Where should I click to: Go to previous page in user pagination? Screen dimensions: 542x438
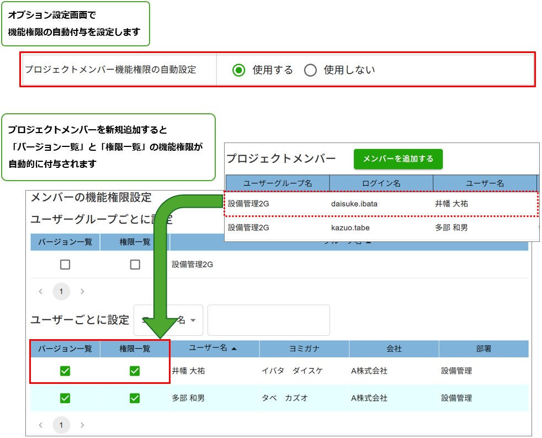coord(40,425)
